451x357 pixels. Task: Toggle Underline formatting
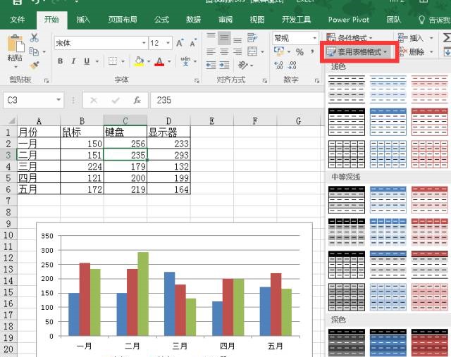click(87, 61)
